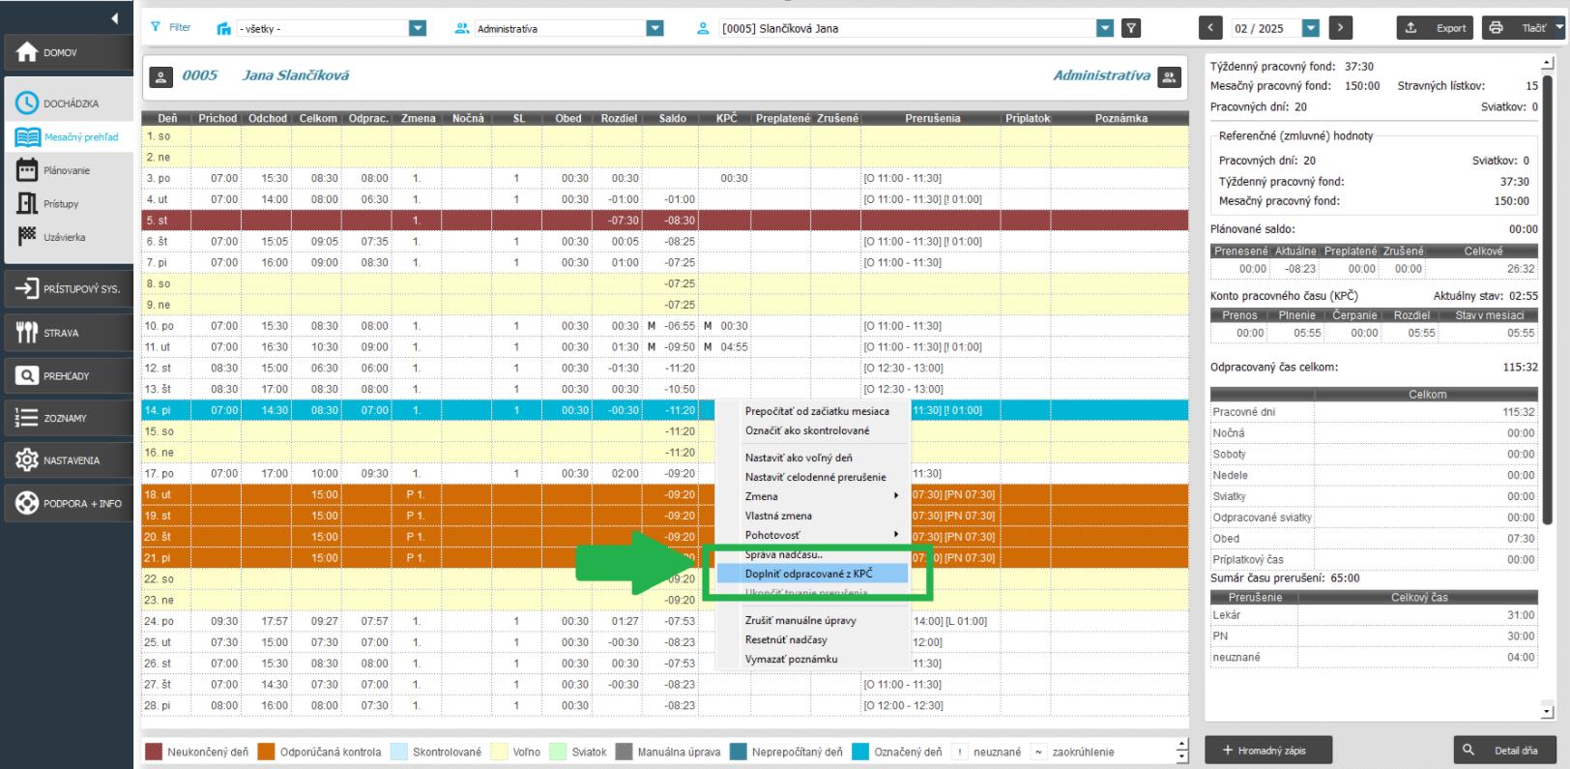Open the 02 / 2025 month dropdown
The width and height of the screenshot is (1570, 769).
1310,28
